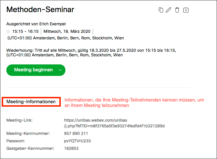
Task: Click the meeting time 15:15 - 16:15
Action: point(25,31)
